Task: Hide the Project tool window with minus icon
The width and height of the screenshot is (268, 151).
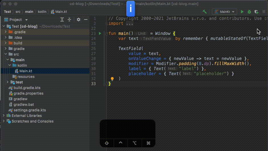Action: click(x=85, y=20)
